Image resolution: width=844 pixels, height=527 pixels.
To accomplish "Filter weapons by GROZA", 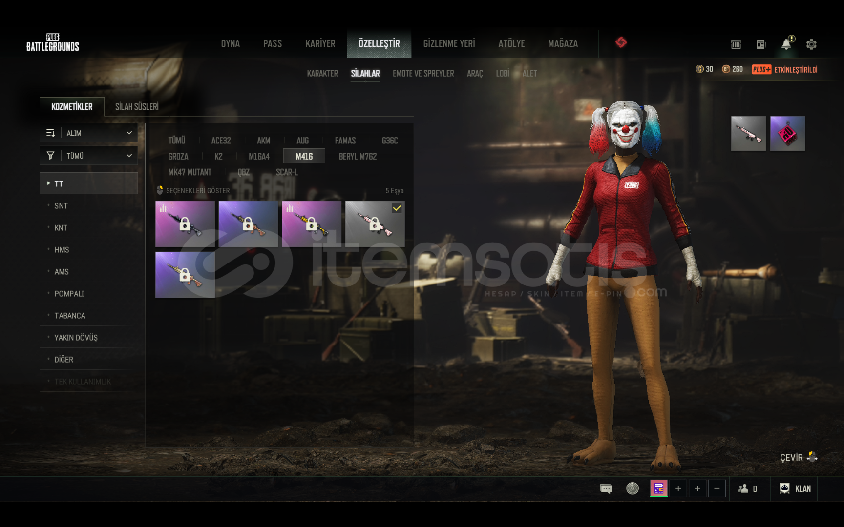I will coord(178,157).
